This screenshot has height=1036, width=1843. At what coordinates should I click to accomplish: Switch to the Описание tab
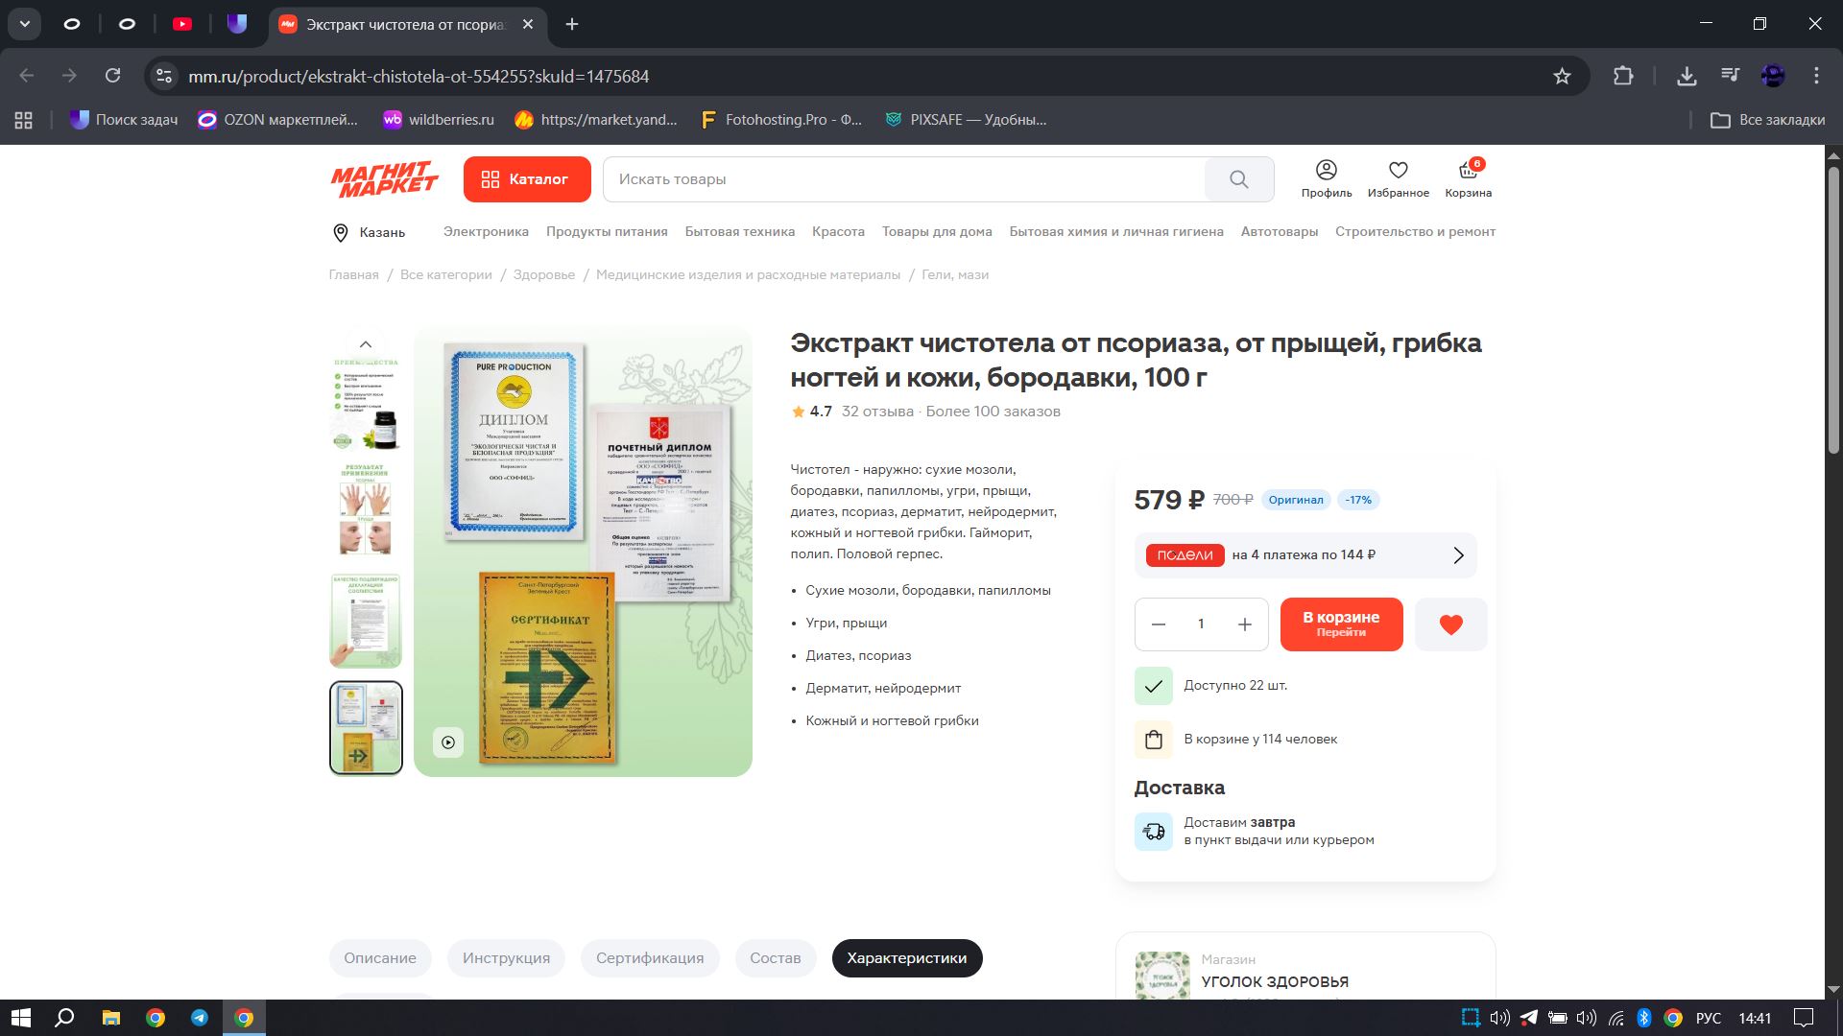pyautogui.click(x=380, y=958)
